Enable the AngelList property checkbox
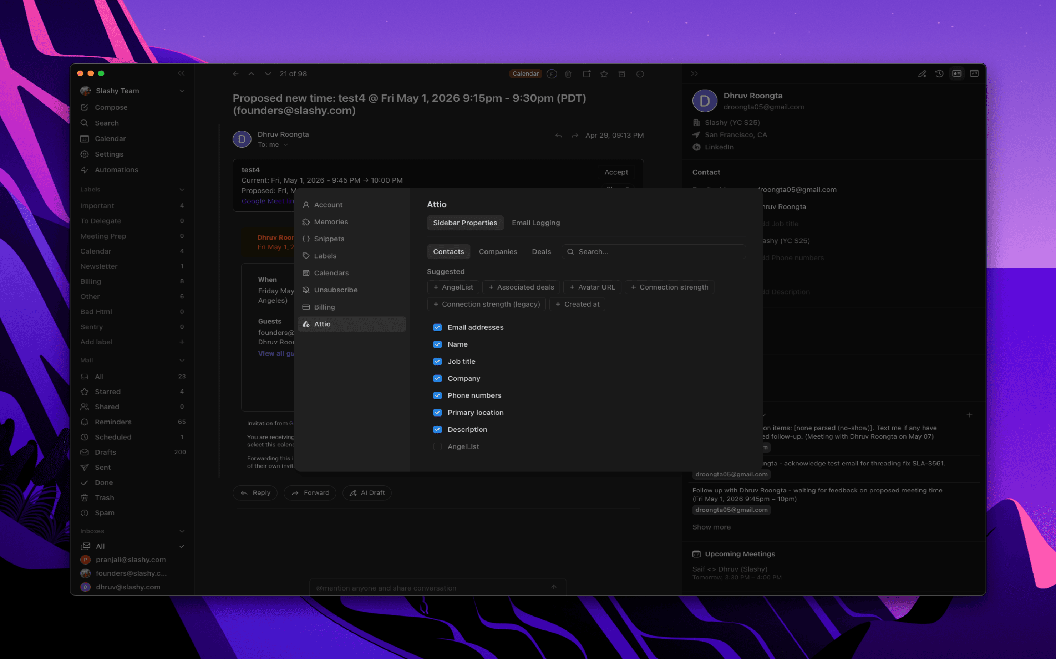This screenshot has width=1056, height=659. 437,446
